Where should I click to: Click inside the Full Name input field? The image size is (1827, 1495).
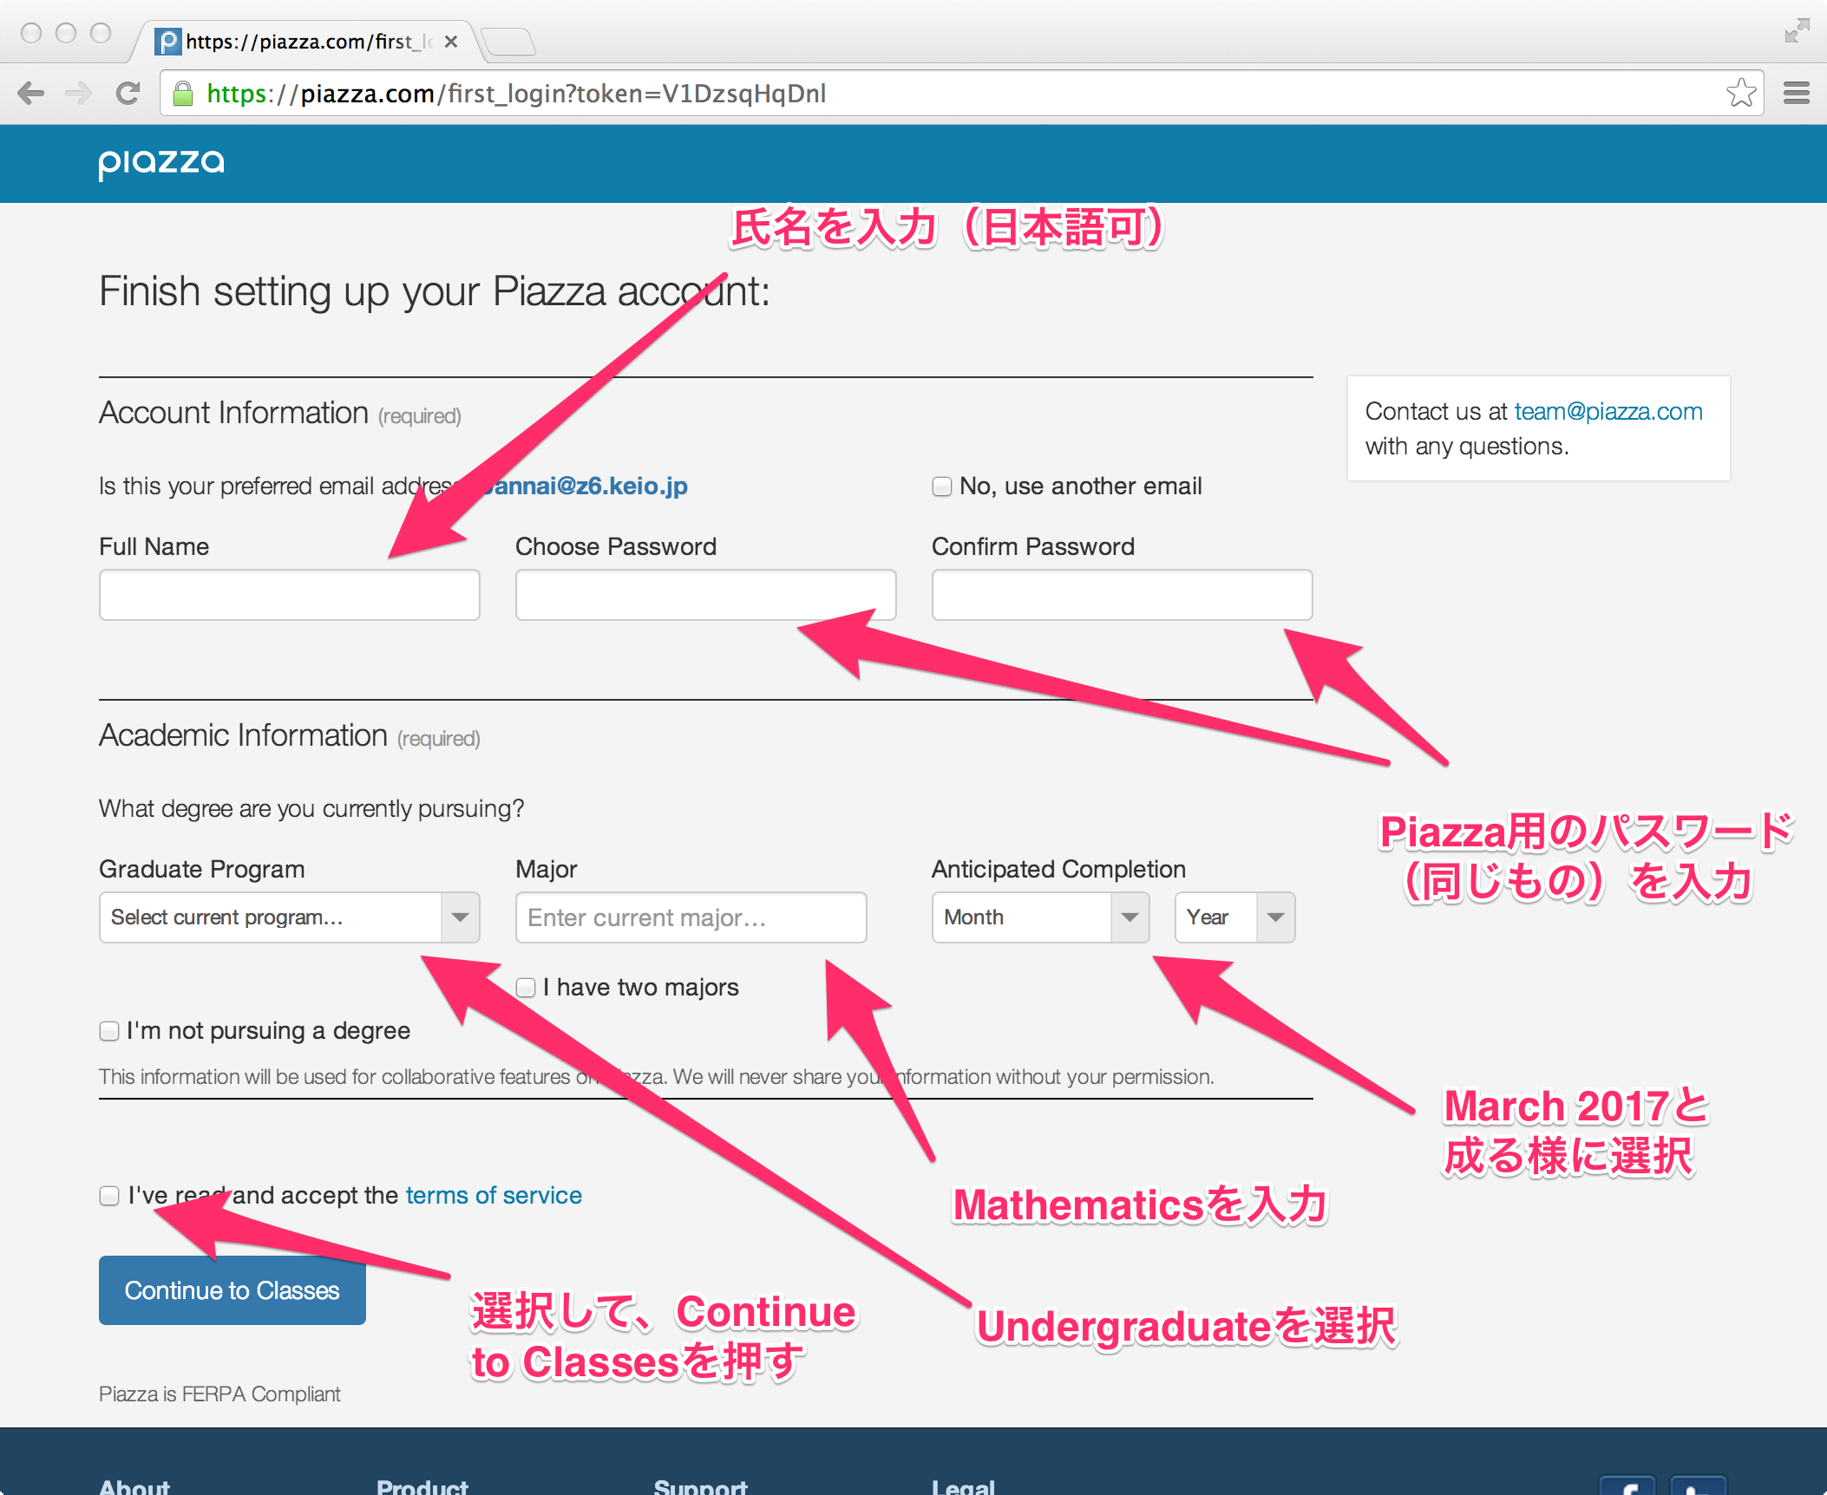click(289, 595)
